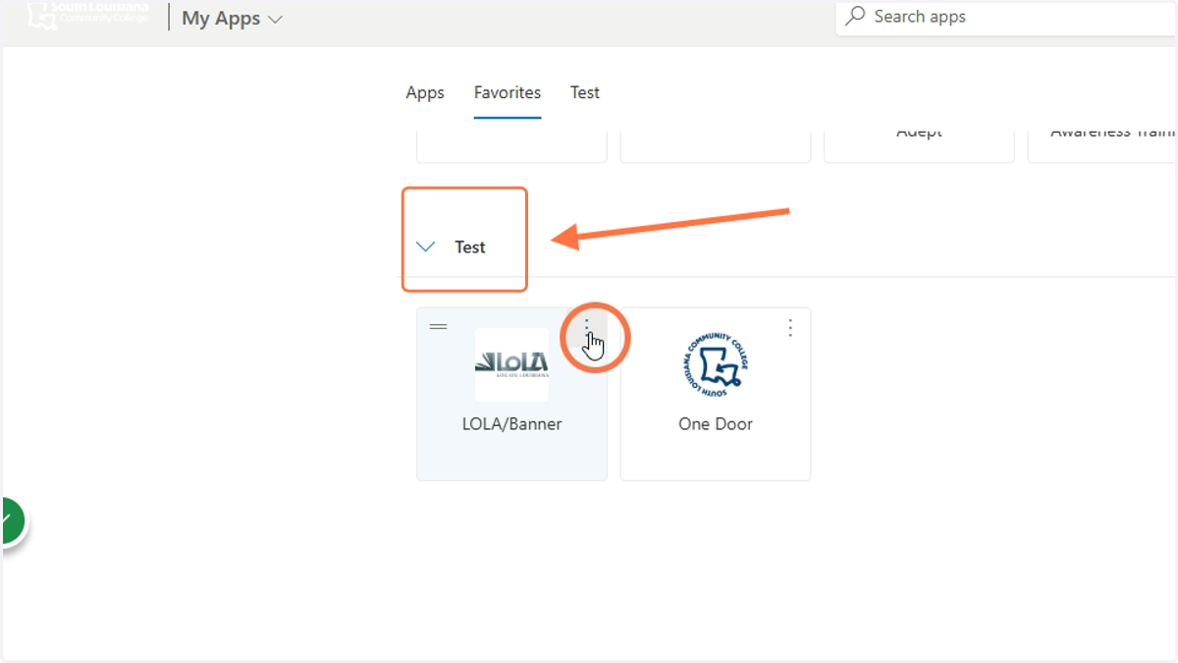Screen dimensions: 1178x663
Task: Collapse the Test section chevron
Action: 425,248
